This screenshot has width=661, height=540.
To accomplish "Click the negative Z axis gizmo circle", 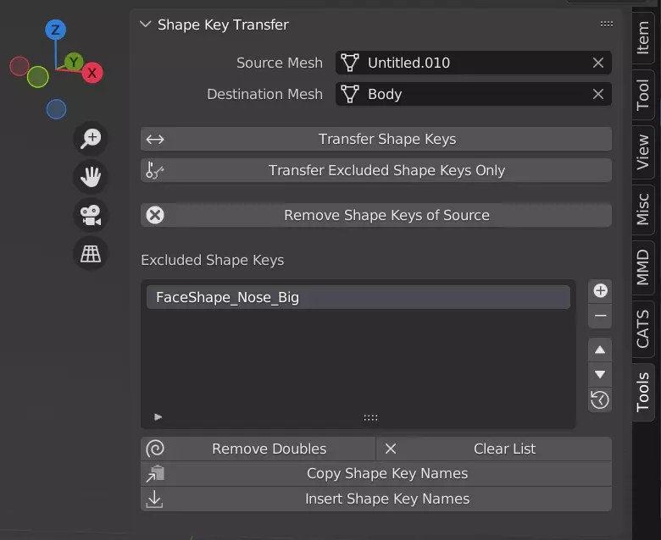I will (56, 109).
